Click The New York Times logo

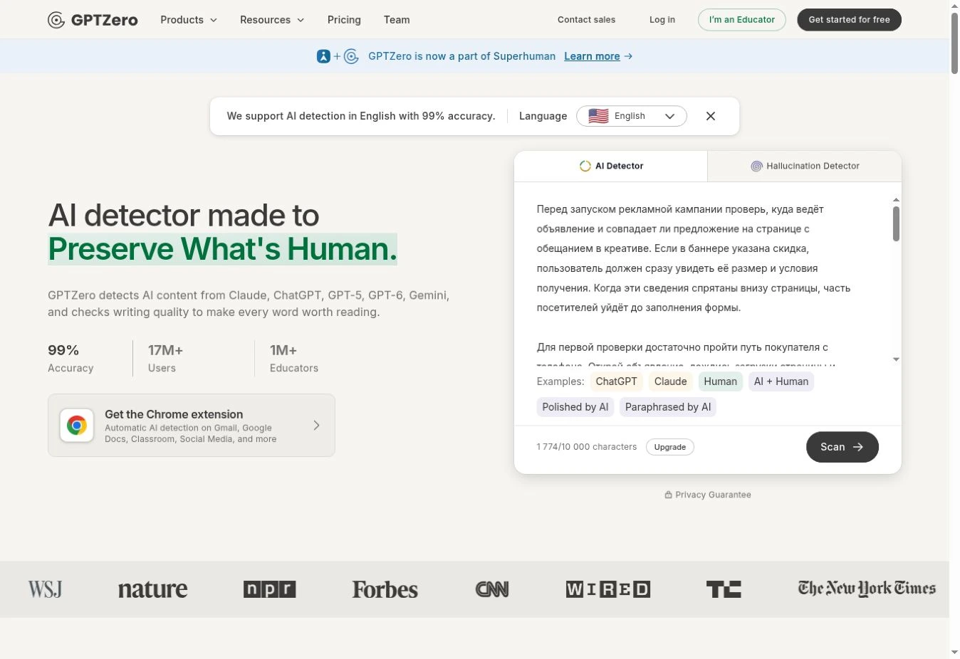867,589
